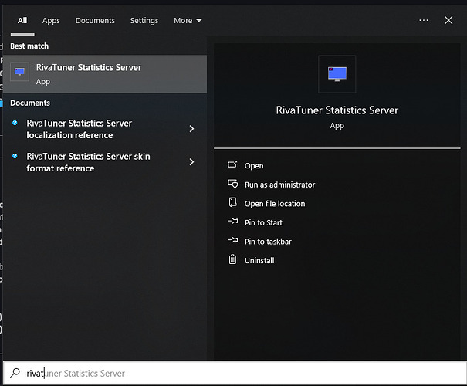Screen dimensions: 467x386
Task: Click the pin icon next to Pin to Start
Action: point(233,221)
